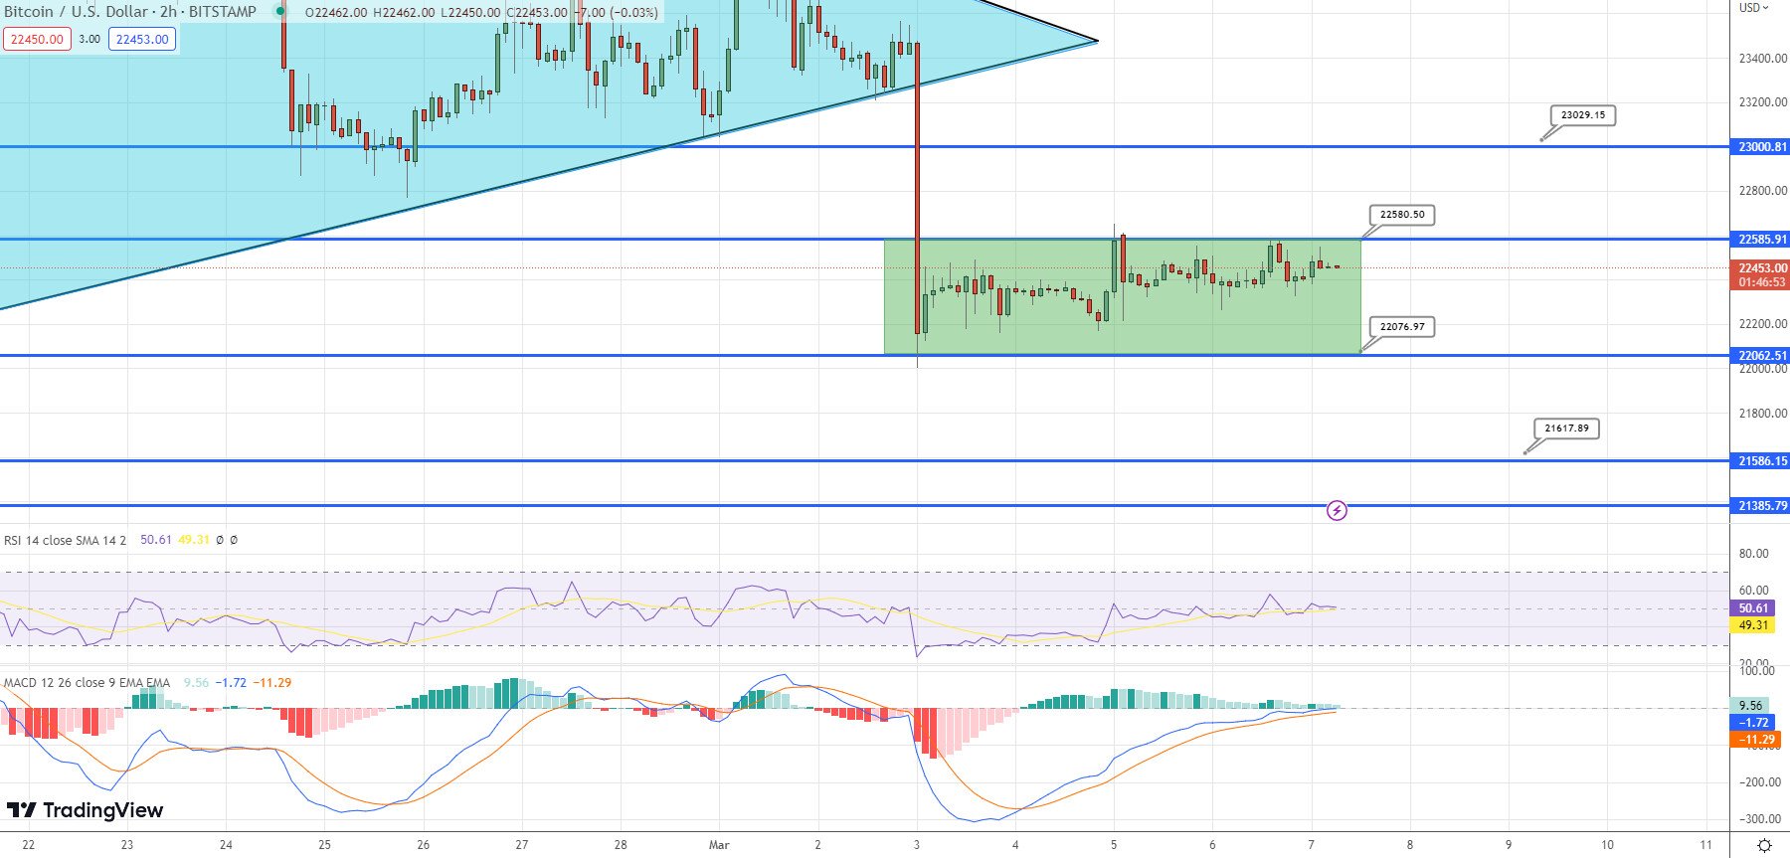Click the 21617.89 callout label

1566,429
